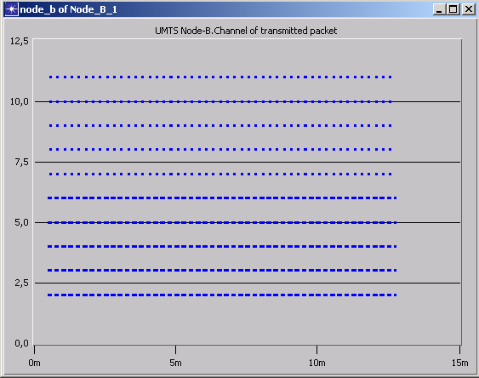
Task: Click the dashed data series at value 2
Action: point(222,295)
